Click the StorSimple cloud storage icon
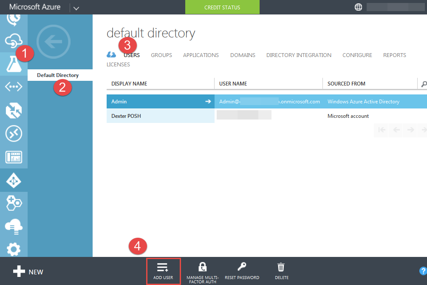Viewport: 427px width, 285px height. (x=14, y=227)
